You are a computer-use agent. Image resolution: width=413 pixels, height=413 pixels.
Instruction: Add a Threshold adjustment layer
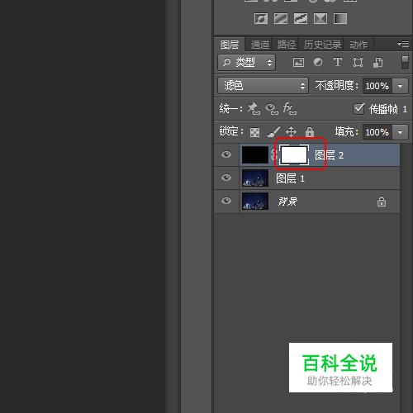(301, 19)
